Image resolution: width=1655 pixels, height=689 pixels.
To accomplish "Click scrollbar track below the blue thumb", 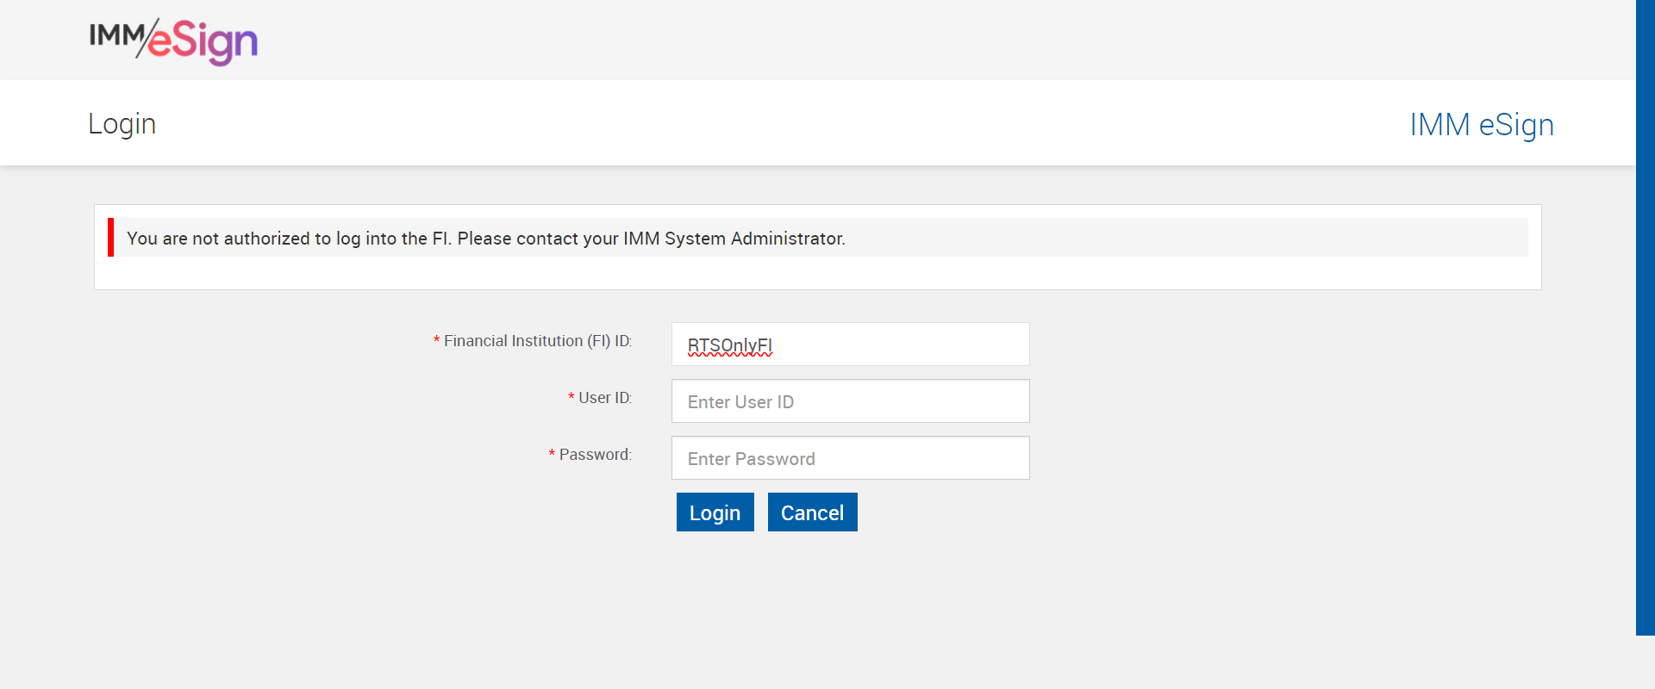I will coord(1645,662).
